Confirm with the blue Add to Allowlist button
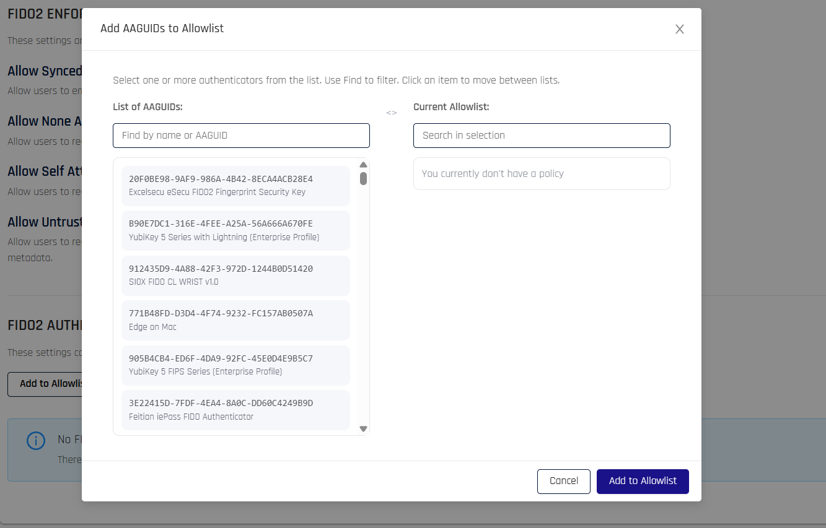 coord(643,481)
